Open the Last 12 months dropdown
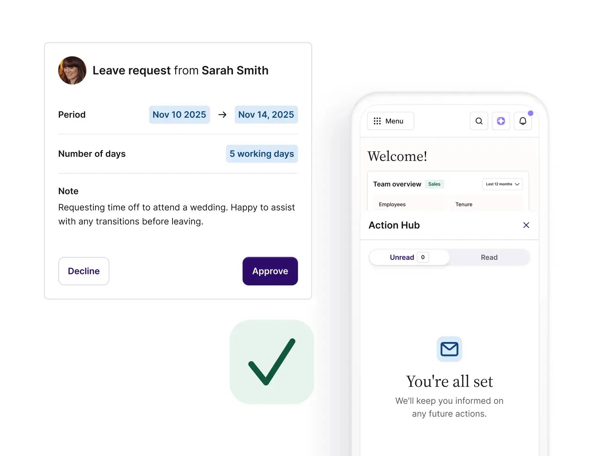Image resolution: width=608 pixels, height=456 pixels. tap(502, 184)
